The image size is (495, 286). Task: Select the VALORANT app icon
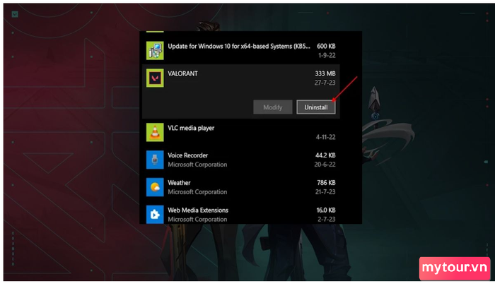(x=155, y=78)
